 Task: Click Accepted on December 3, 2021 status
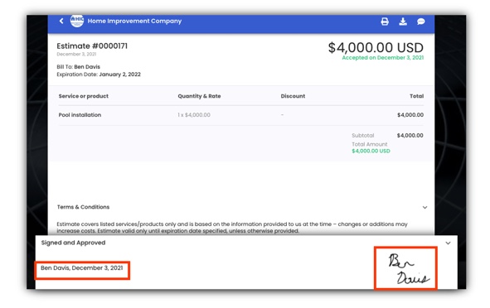(383, 58)
